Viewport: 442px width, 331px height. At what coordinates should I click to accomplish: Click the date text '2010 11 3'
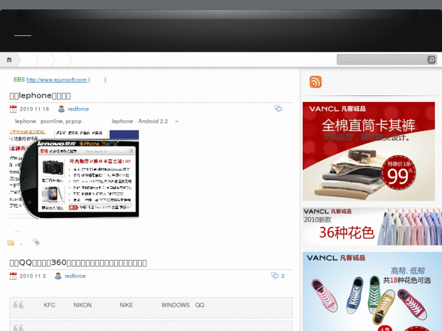coord(32,276)
